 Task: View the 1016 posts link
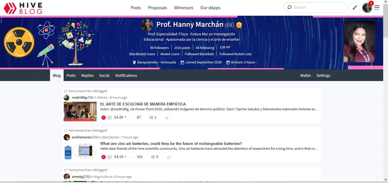click(182, 48)
